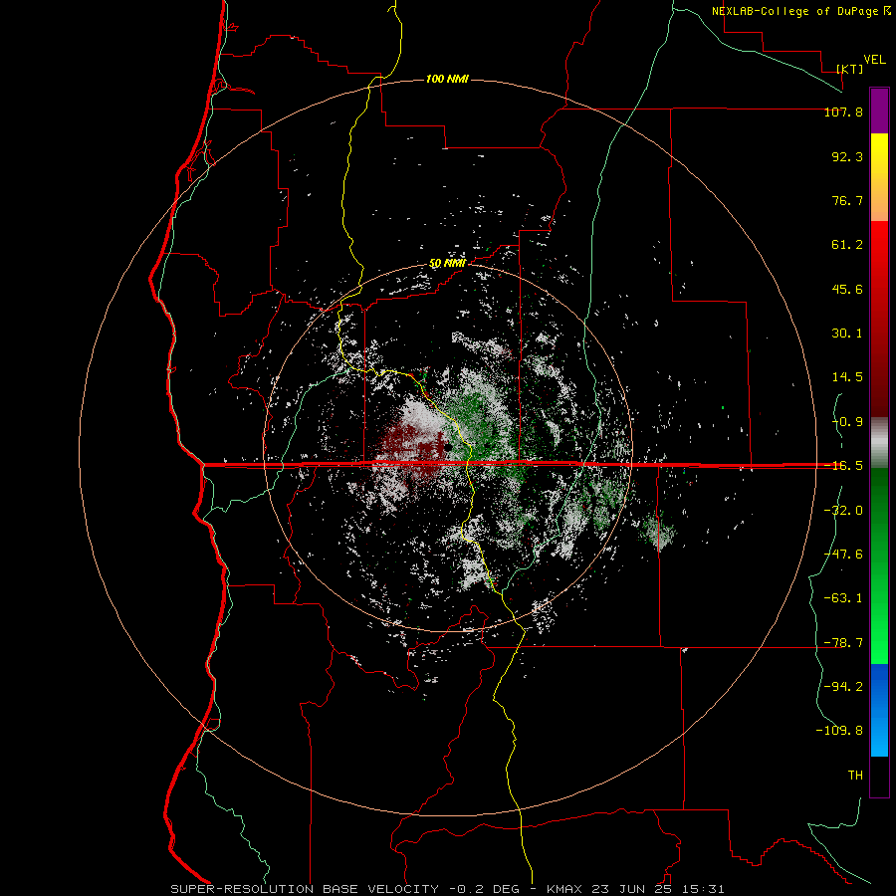
Task: Select the 14.5 scale value
Action: point(847,377)
